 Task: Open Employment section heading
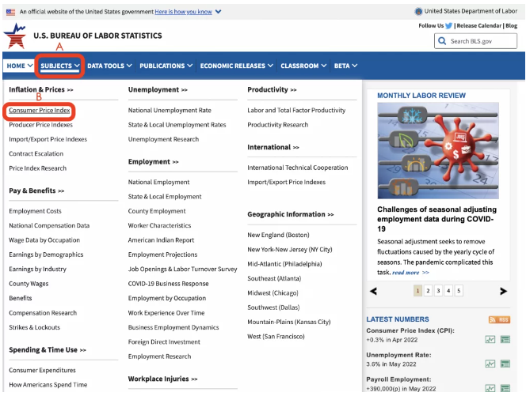pyautogui.click(x=153, y=162)
